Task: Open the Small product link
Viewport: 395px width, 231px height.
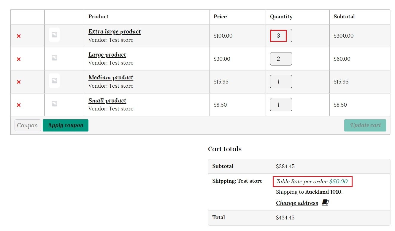Action: click(107, 101)
